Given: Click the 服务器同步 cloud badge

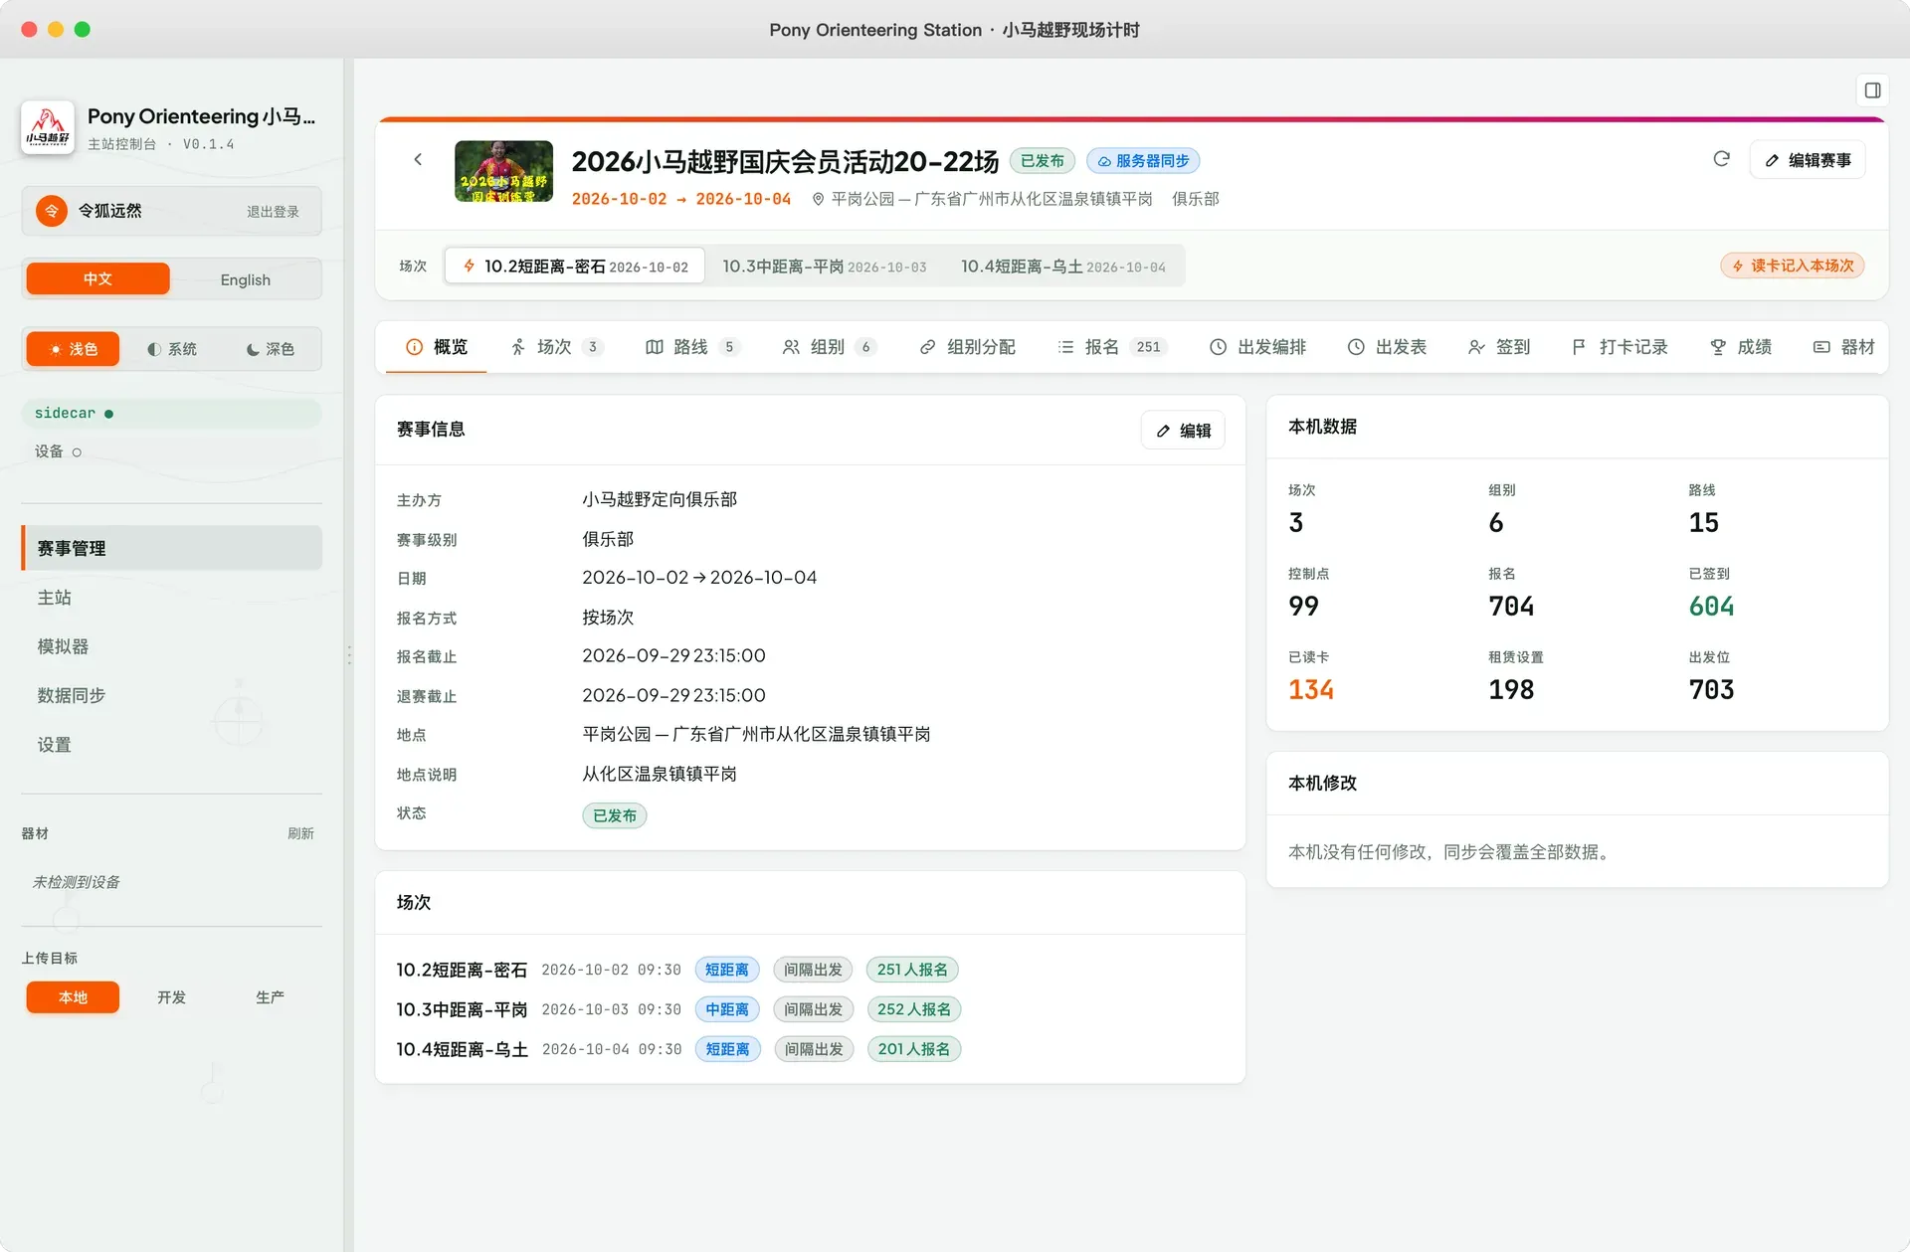Looking at the screenshot, I should coord(1143,160).
